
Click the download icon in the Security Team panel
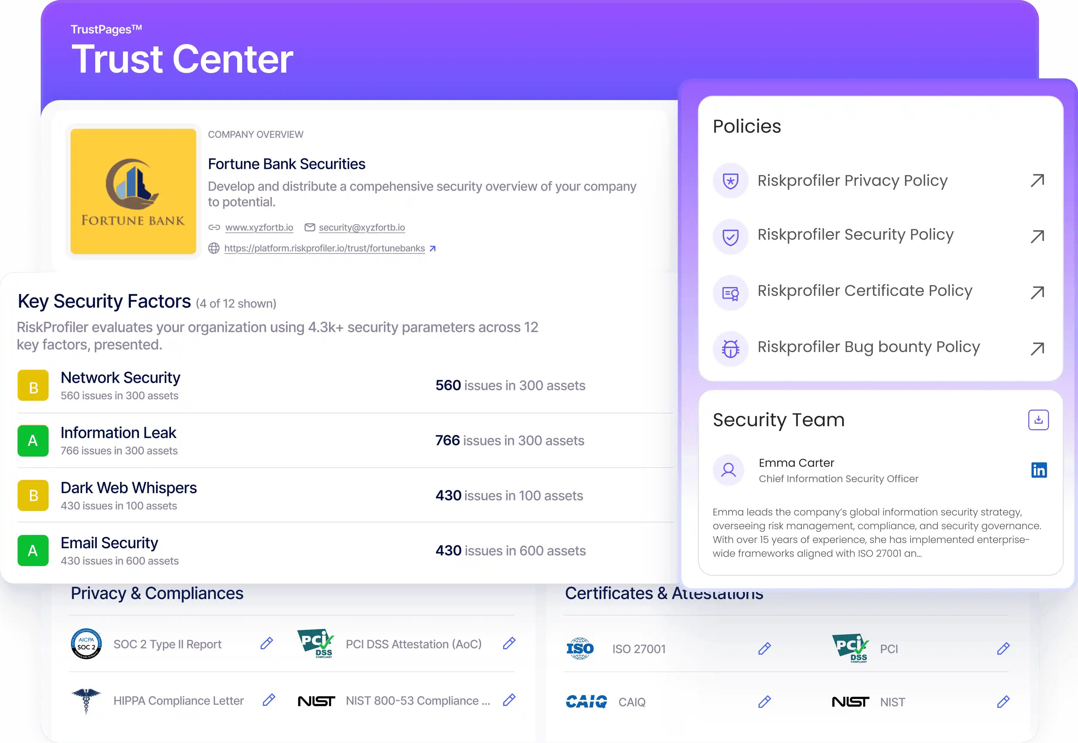1038,420
